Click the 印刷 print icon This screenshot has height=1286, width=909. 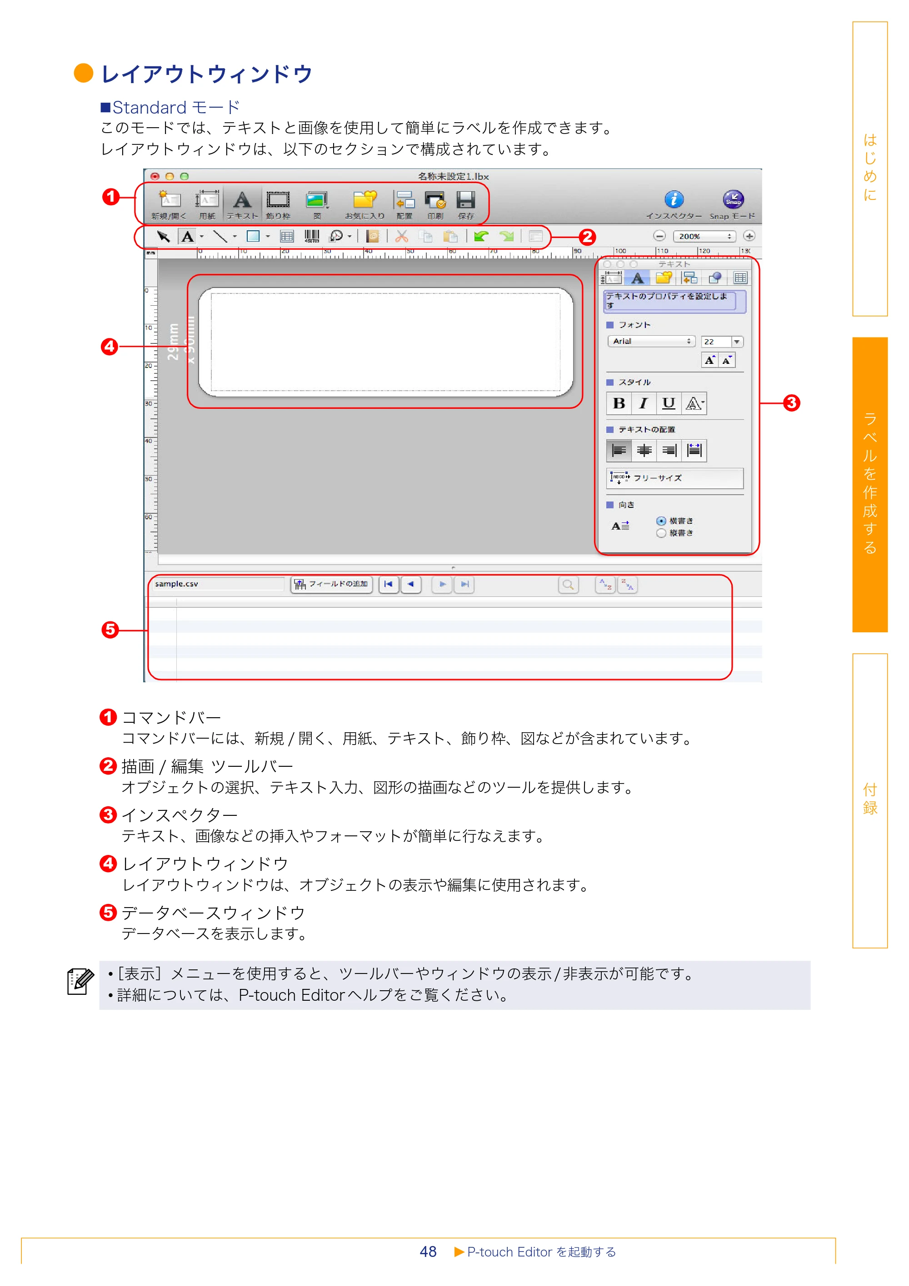tap(435, 204)
